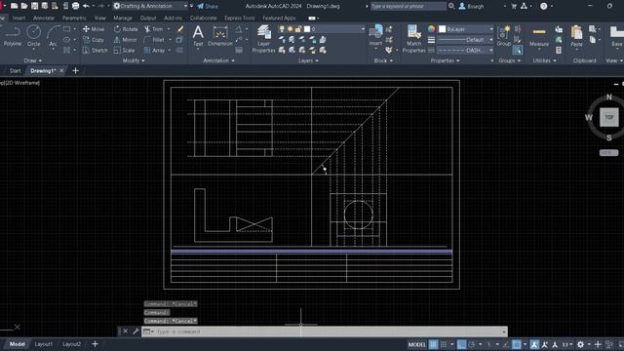Expand the Modify panel

pyautogui.click(x=134, y=60)
